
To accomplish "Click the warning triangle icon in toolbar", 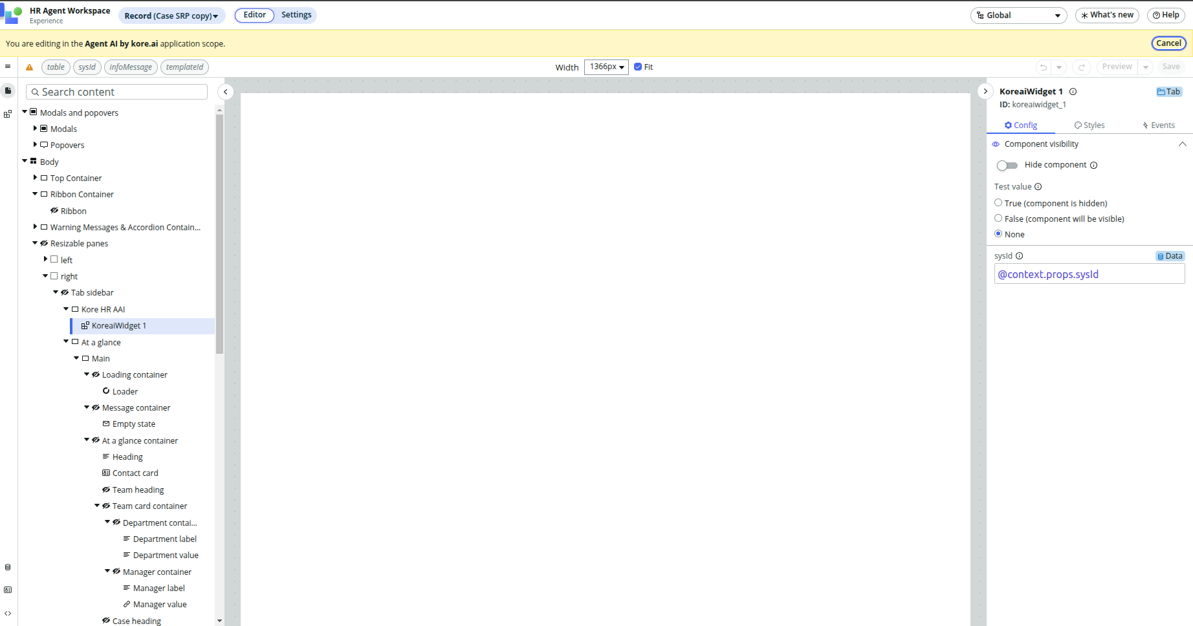I will coord(29,67).
